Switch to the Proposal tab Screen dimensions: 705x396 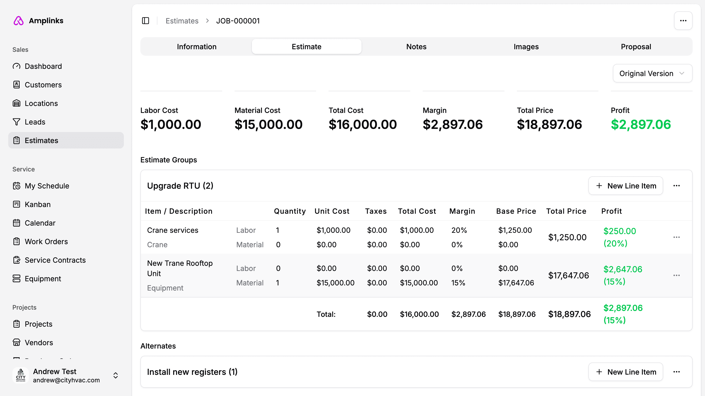(636, 46)
